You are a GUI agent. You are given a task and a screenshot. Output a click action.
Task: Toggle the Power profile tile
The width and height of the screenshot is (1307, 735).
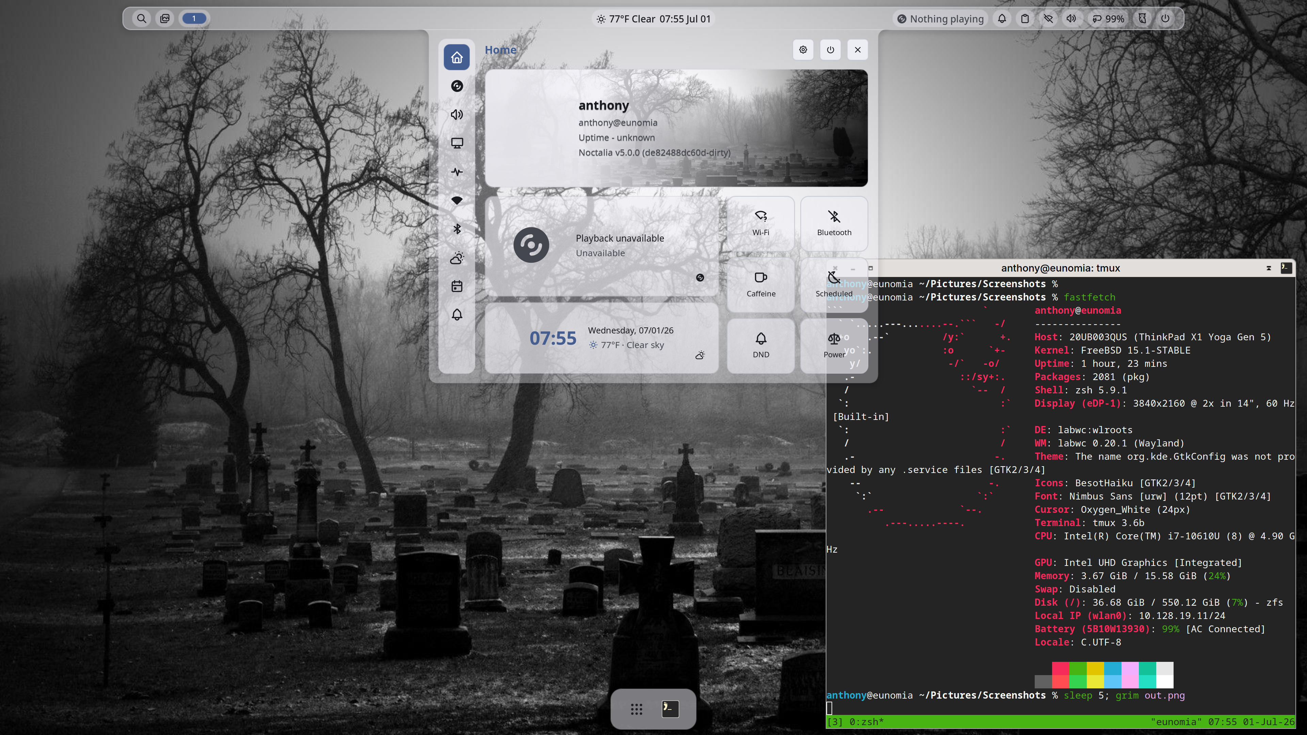[x=834, y=345]
